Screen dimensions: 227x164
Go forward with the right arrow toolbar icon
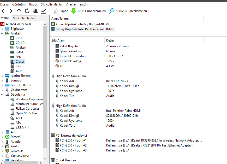point(11,11)
